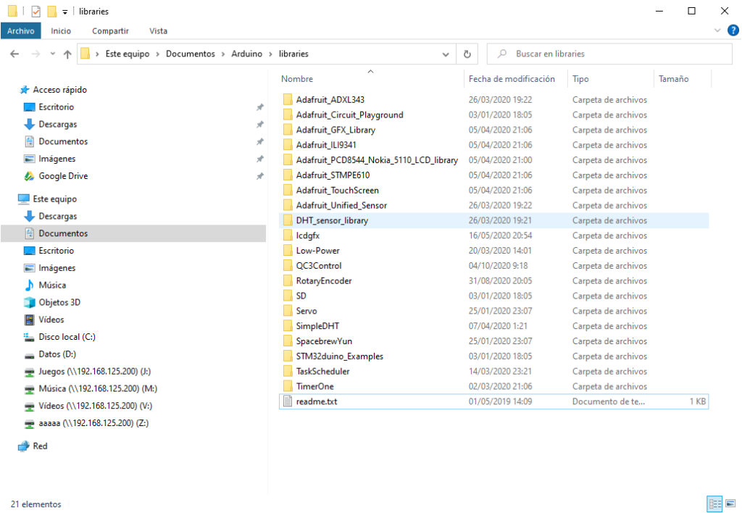Click the Back navigation arrow
742x513 pixels.
tap(14, 54)
